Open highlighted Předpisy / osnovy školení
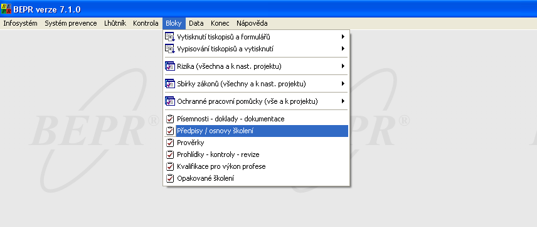 [x=256, y=131]
